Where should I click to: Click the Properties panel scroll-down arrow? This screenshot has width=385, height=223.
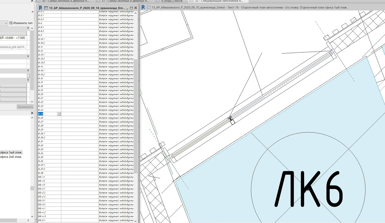32,102
